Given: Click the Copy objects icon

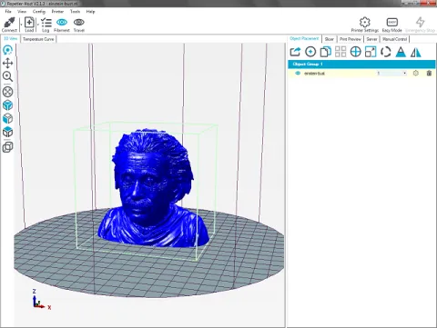Looking at the screenshot, I should click(x=325, y=52).
